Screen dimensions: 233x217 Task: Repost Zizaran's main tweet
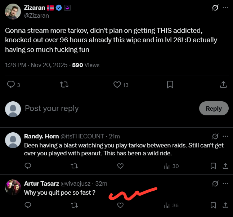[x=64, y=84]
